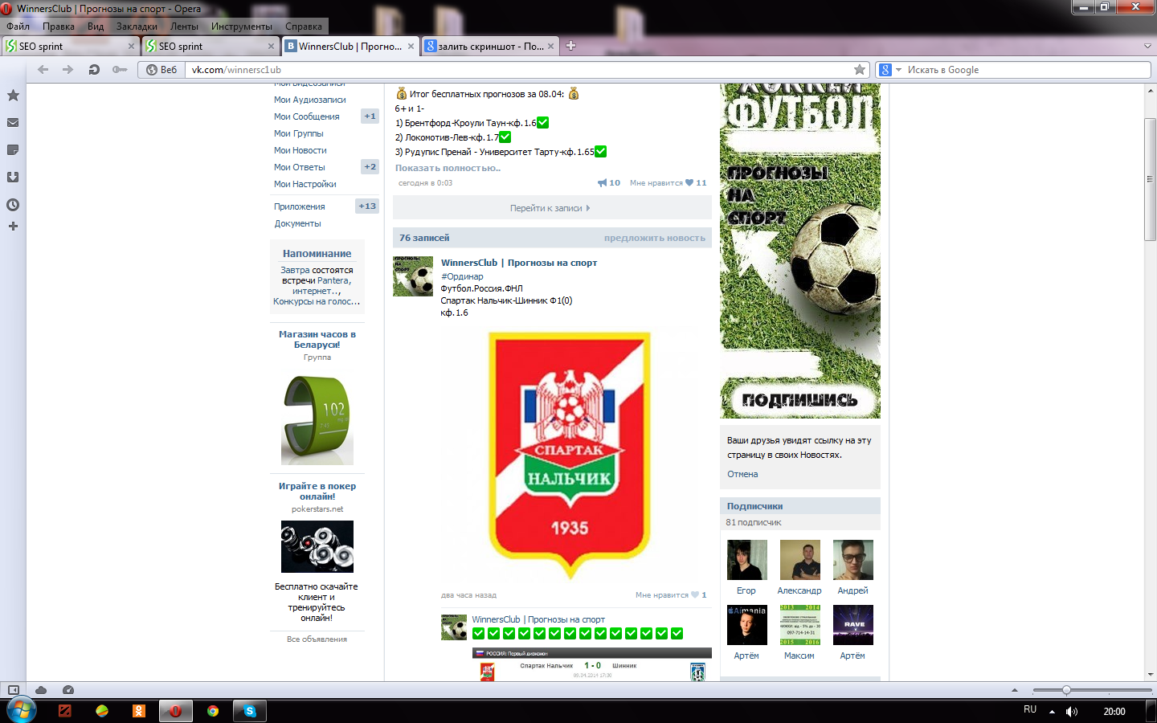This screenshot has height=723, width=1157.
Task: Open subscriber Егор's avatar
Action: tap(747, 560)
